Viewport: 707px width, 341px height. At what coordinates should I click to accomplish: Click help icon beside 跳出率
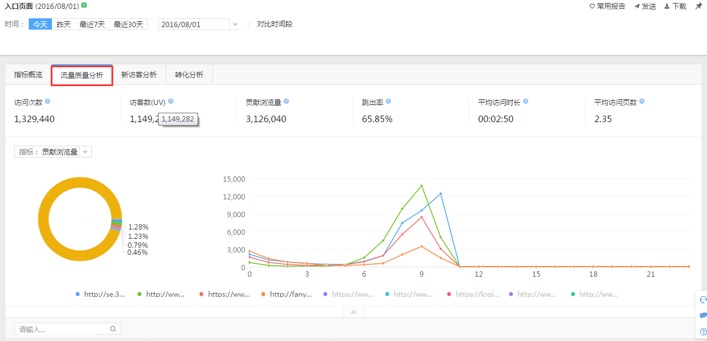click(x=389, y=101)
